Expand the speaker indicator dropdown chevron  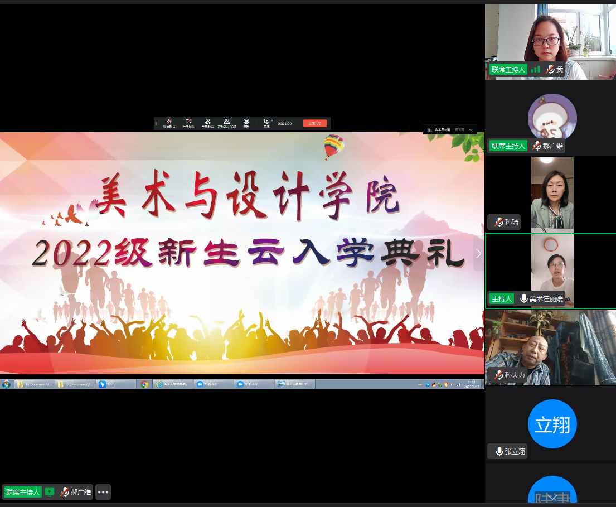point(471,129)
